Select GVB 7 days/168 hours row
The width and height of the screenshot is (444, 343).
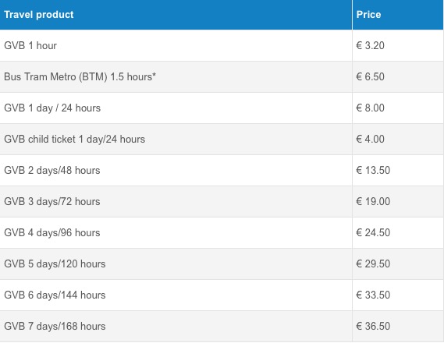[x=222, y=326]
